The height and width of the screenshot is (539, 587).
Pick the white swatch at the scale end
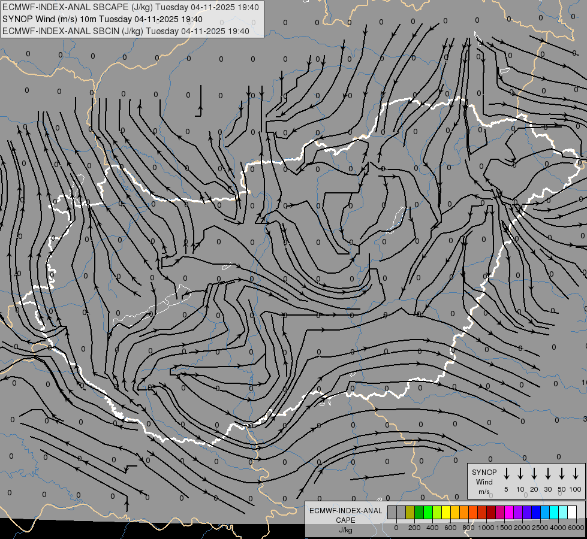[x=571, y=512]
